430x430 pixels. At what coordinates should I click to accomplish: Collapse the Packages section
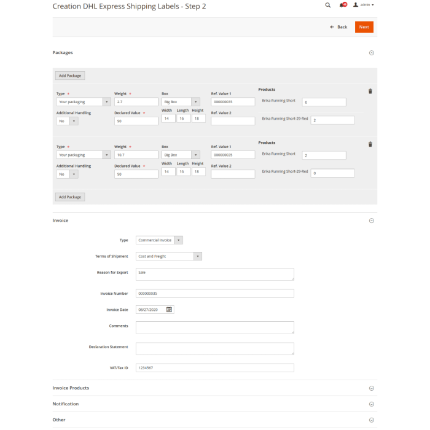[371, 53]
